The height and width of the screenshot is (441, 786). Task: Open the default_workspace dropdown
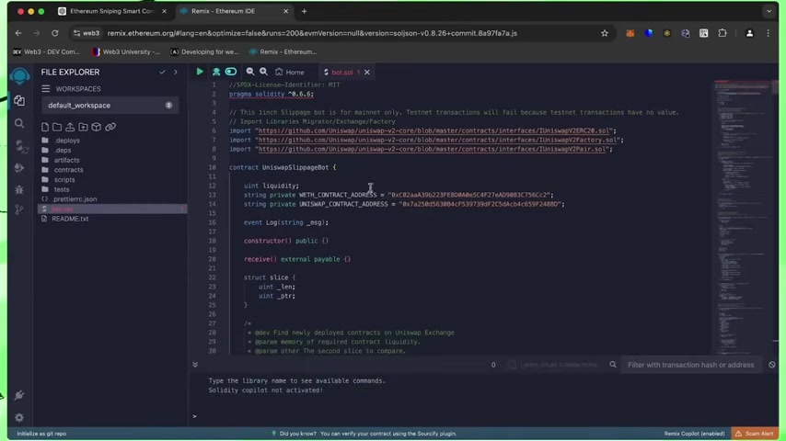(110, 105)
